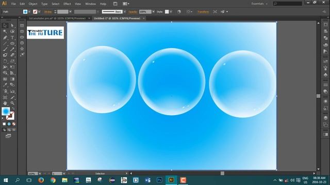Open stroke weight dropdown
Viewport: 330px width, 185px height.
[x=70, y=12]
